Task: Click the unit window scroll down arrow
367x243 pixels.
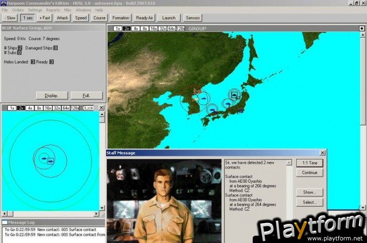Action: click(x=102, y=208)
